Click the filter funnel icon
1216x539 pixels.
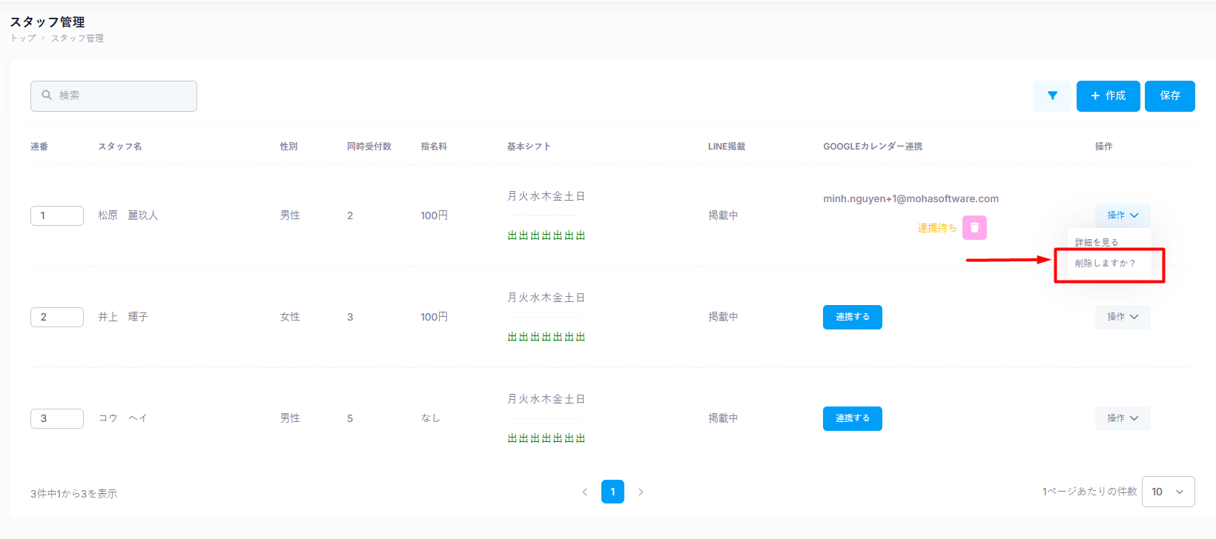1052,96
